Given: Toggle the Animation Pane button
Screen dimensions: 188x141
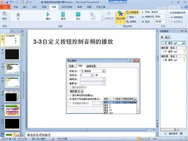Looking at the screenshot, I should point(132,12).
